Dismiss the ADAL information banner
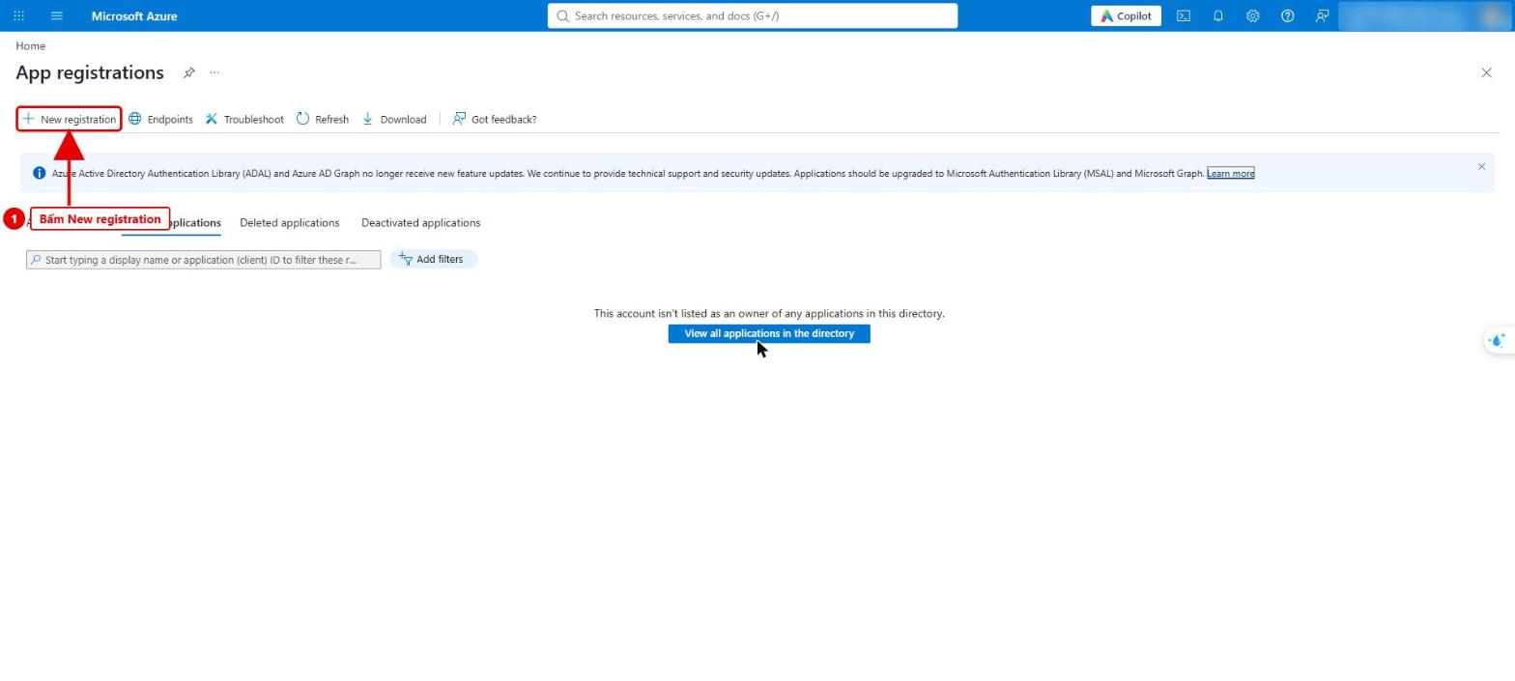 pyautogui.click(x=1481, y=166)
